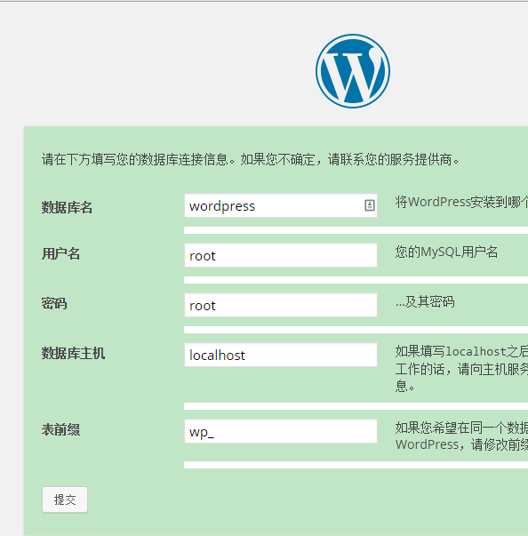Click the 用户名 label

[x=60, y=254]
